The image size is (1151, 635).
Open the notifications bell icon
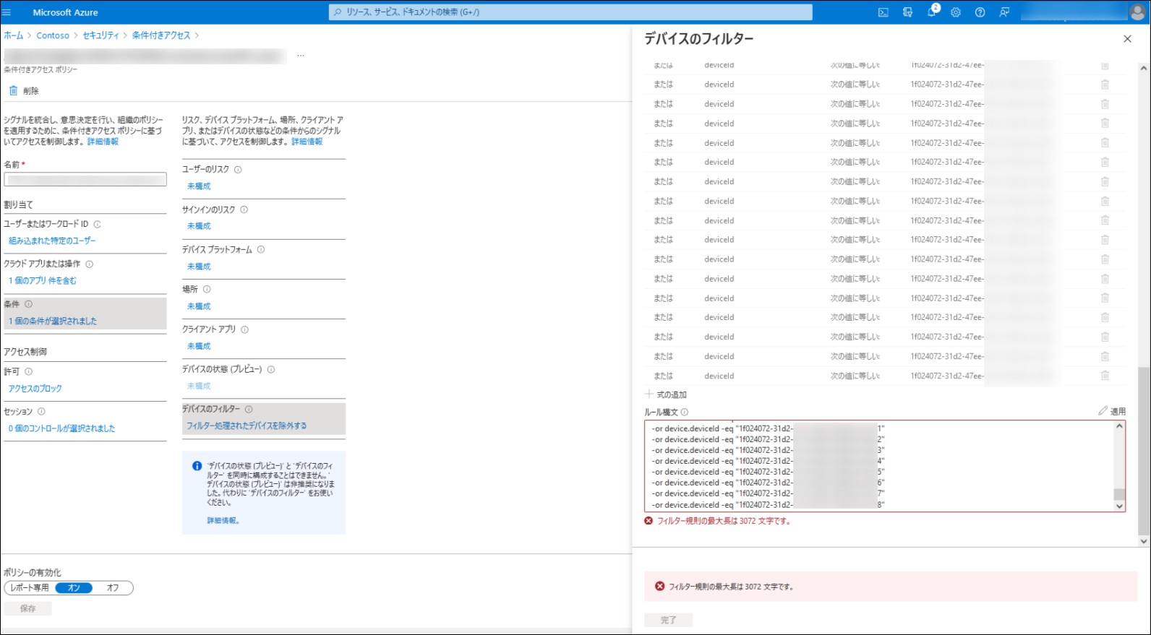click(931, 12)
